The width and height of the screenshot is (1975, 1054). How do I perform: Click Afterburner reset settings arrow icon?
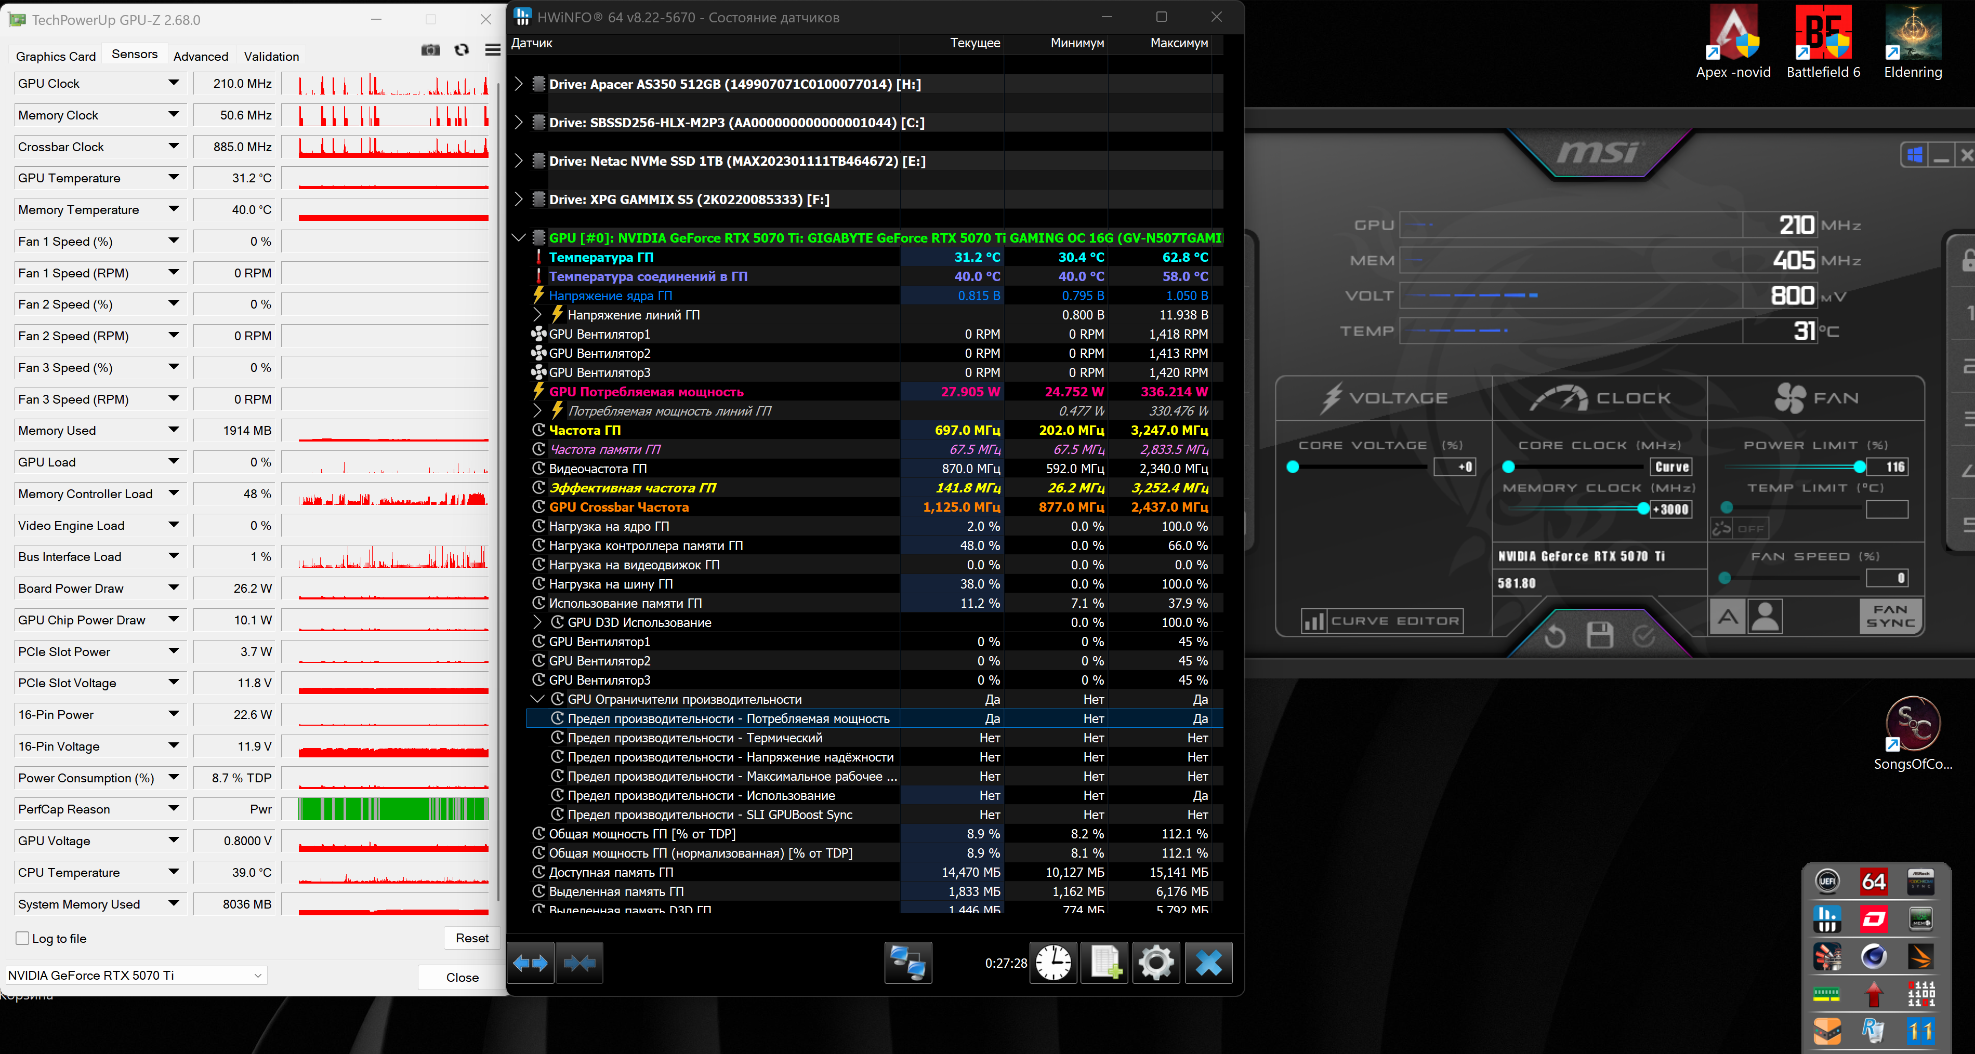coord(1555,635)
